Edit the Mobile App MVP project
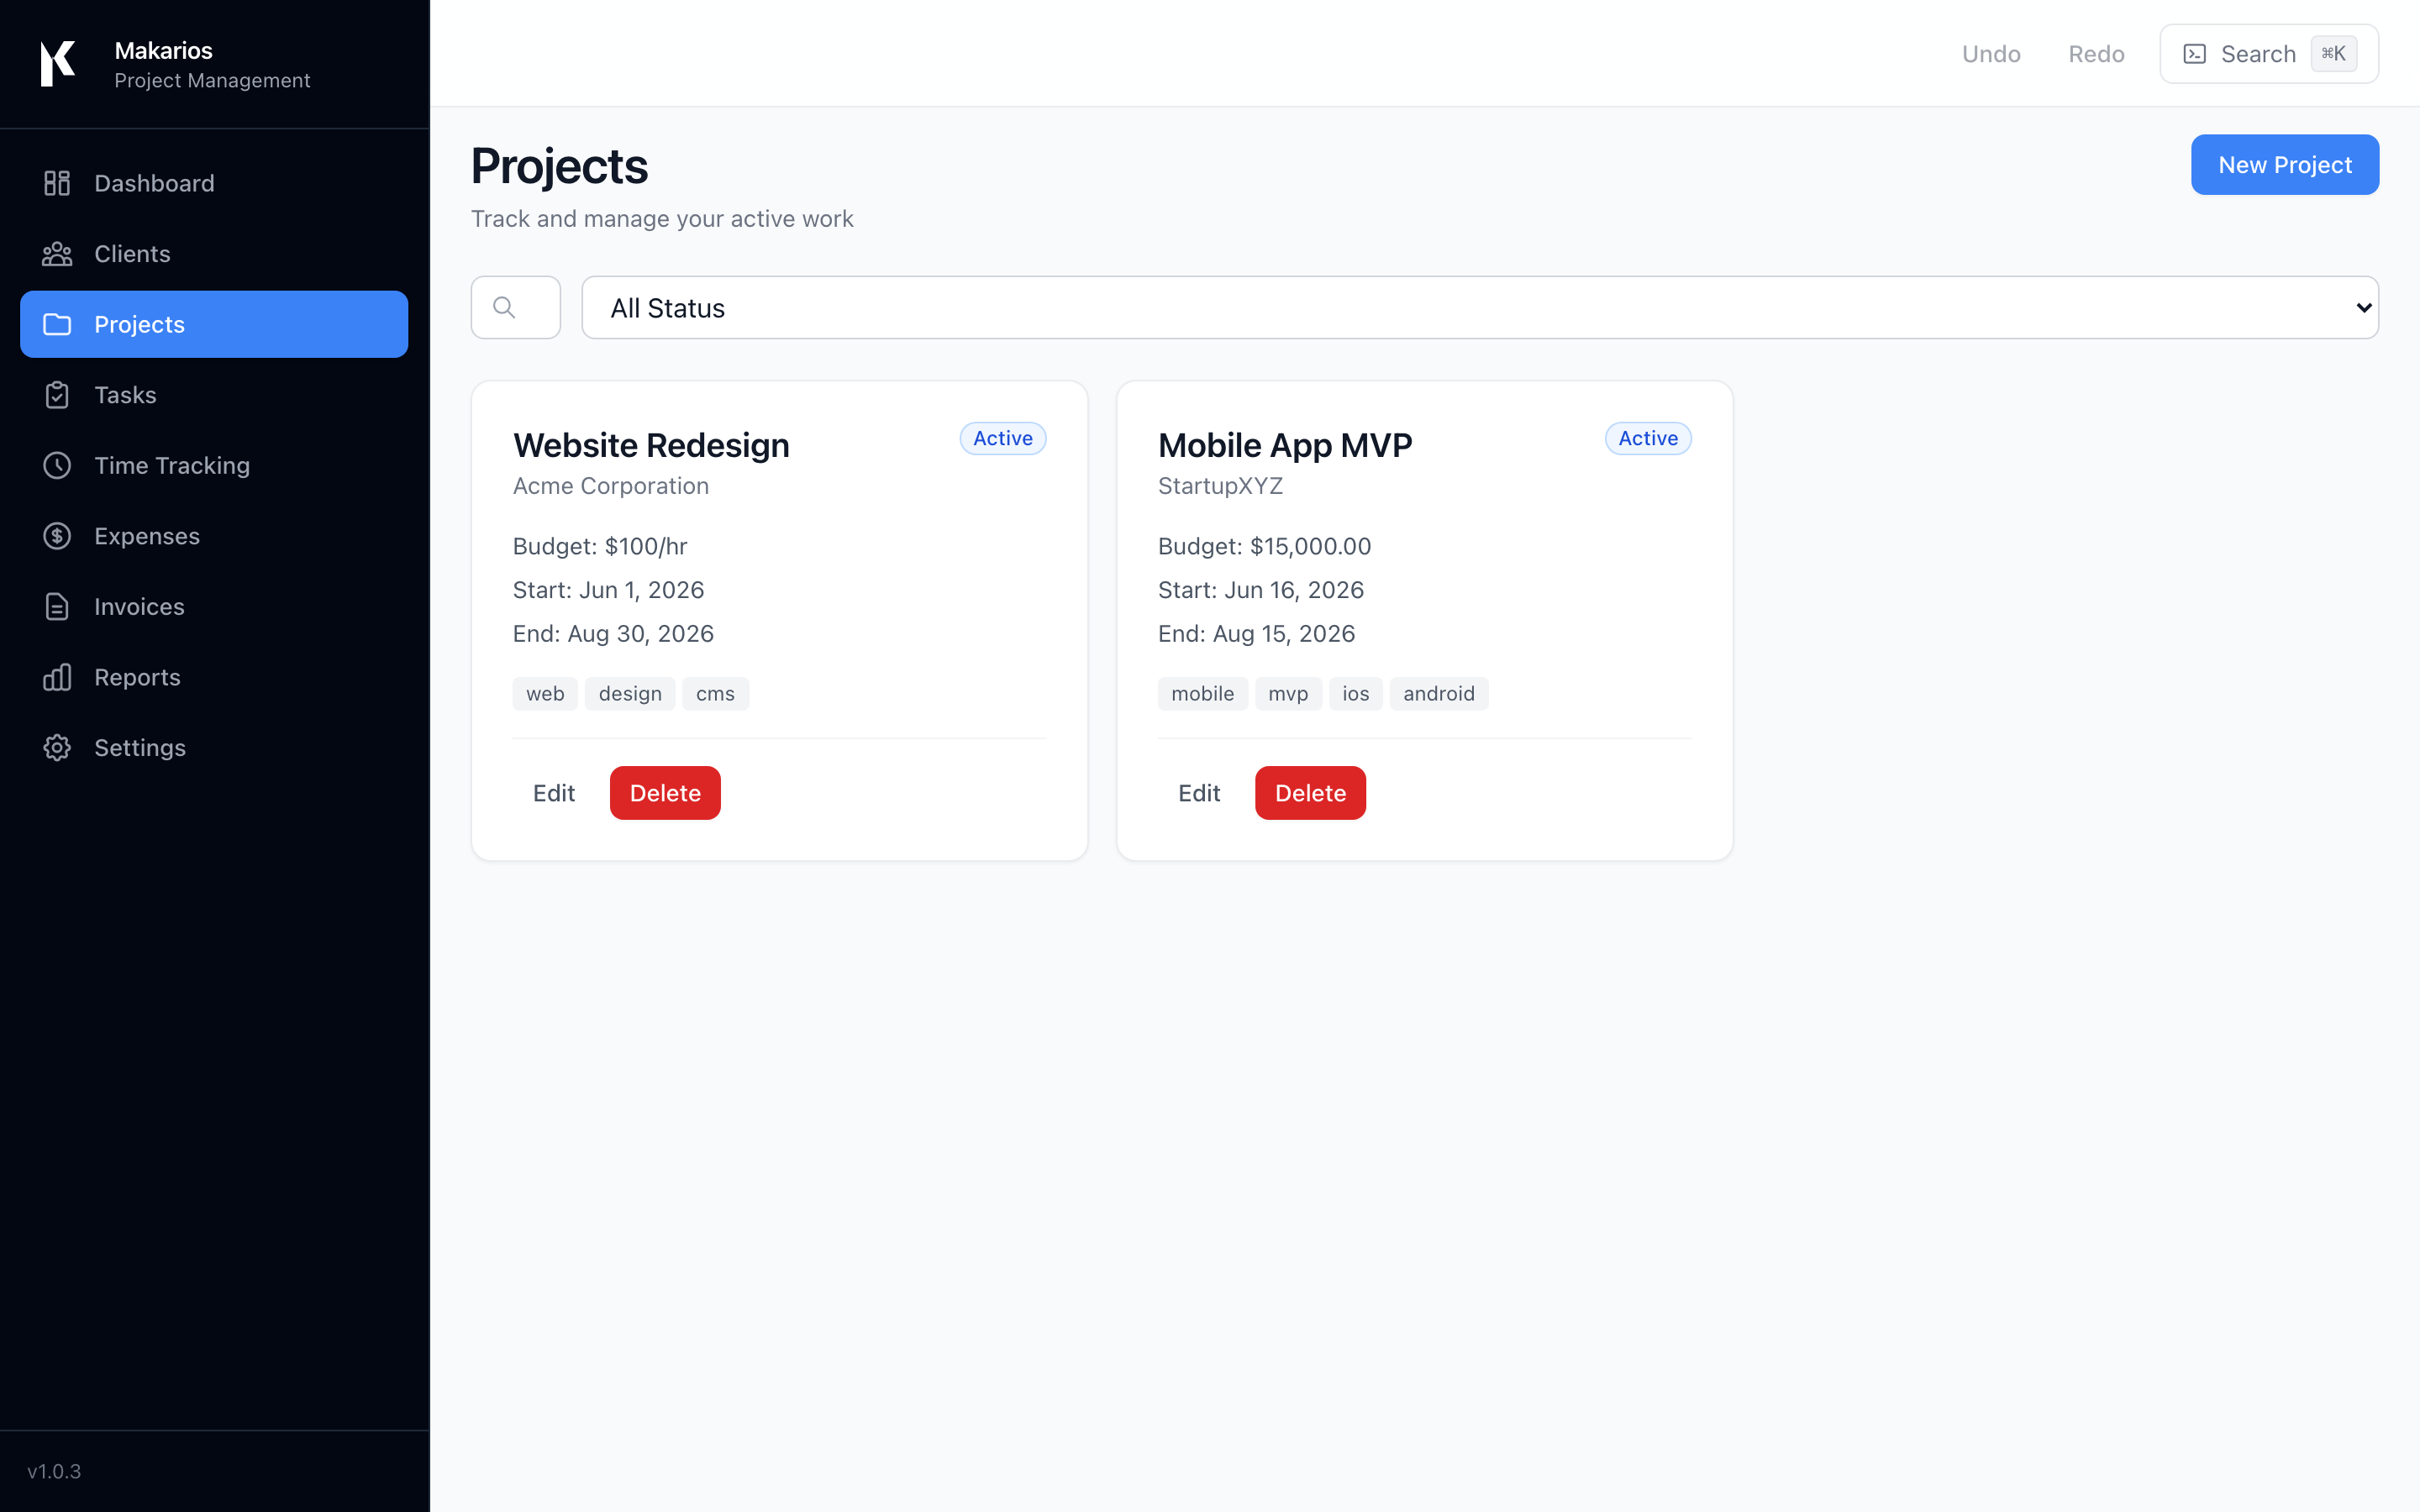The image size is (2420, 1512). pyautogui.click(x=1199, y=793)
